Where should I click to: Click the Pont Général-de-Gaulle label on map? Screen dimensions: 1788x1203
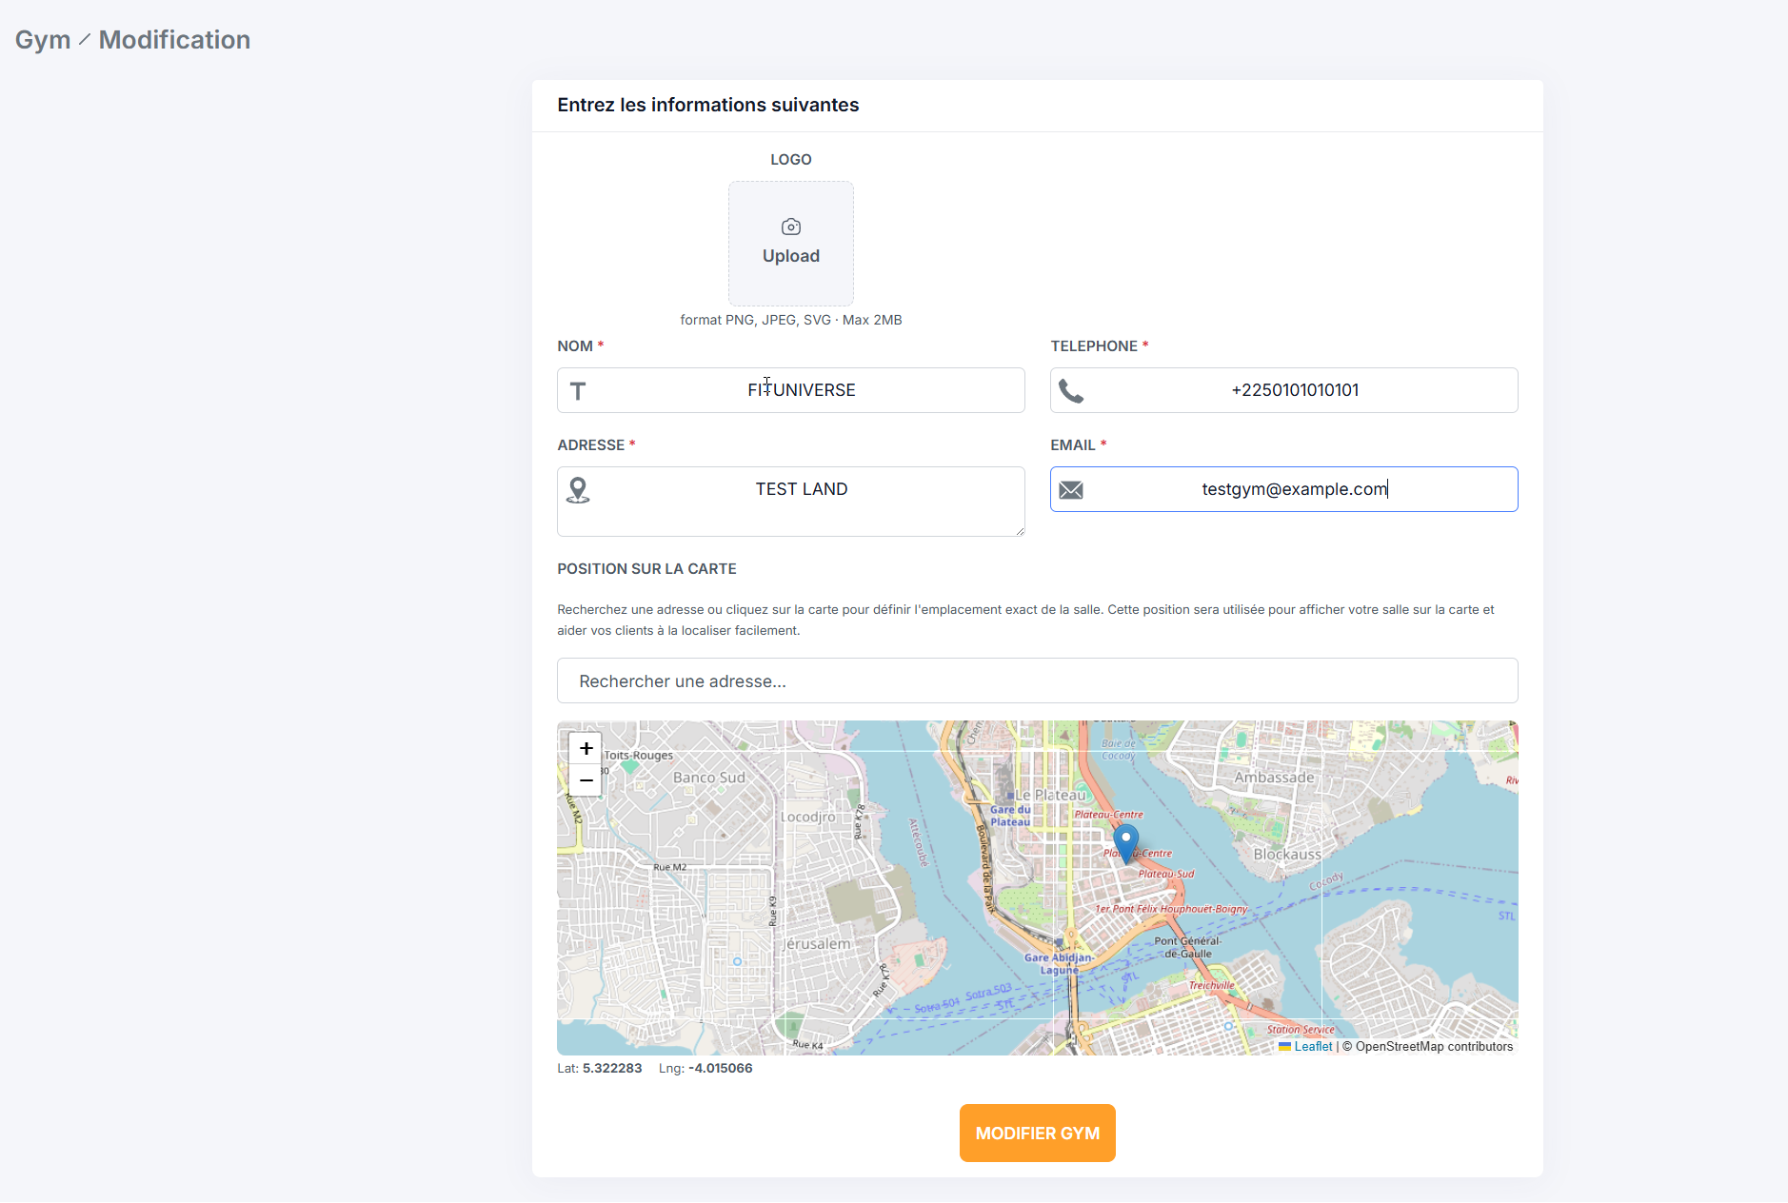point(1188,947)
